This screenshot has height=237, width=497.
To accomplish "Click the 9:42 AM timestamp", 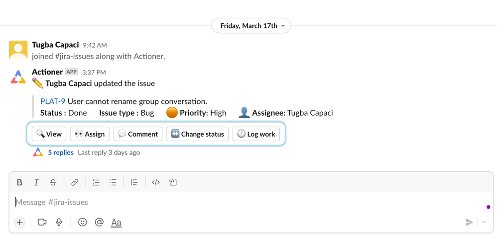I will coord(95,46).
